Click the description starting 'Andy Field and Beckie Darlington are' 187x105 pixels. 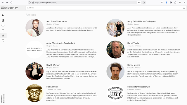(x=154, y=31)
